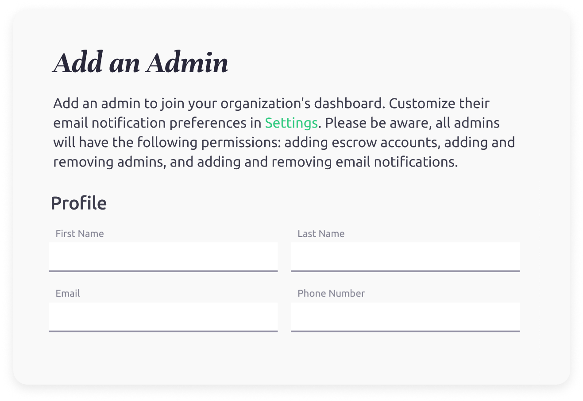Click the Last Name input area

(x=405, y=257)
